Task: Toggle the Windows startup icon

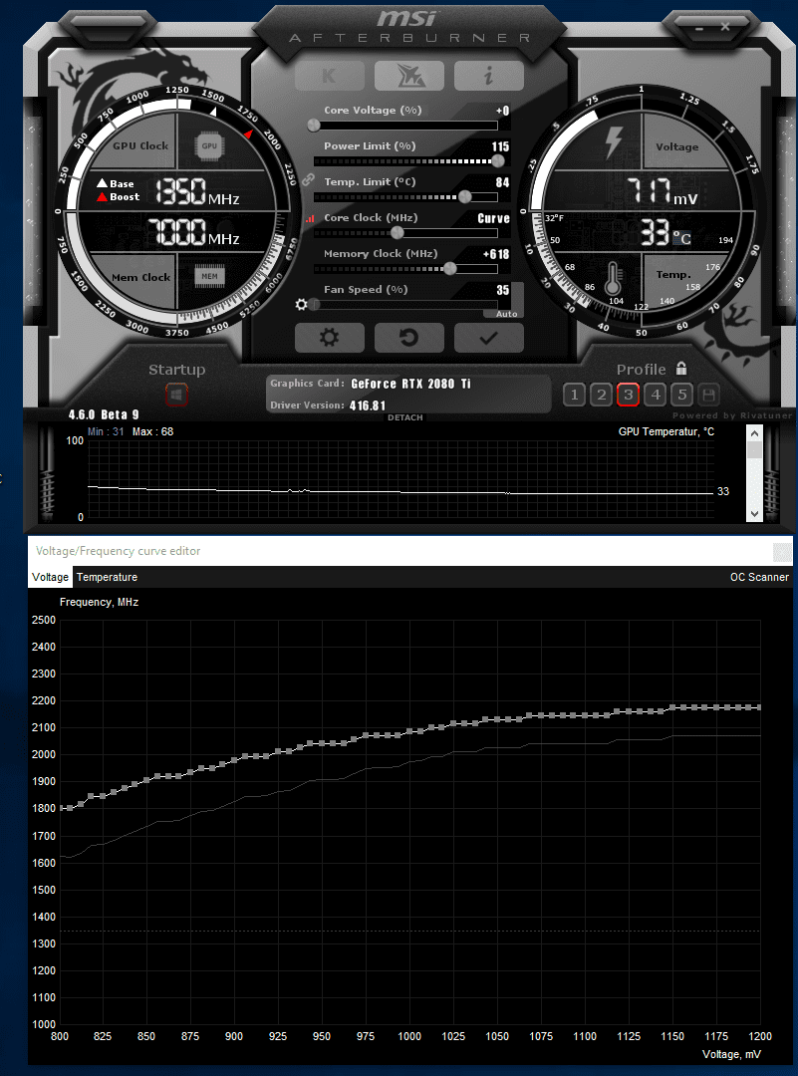Action: (x=176, y=395)
